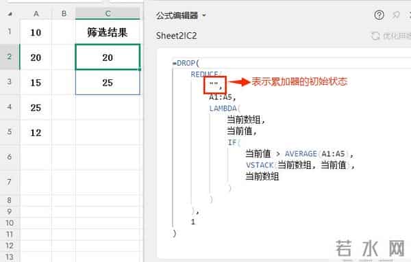411x262 pixels.
Task: Select row 7 header
Action: [10, 182]
